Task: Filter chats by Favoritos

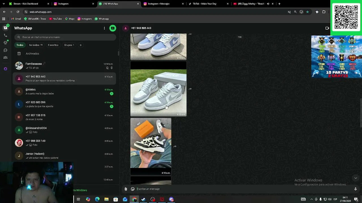Action: [53, 45]
